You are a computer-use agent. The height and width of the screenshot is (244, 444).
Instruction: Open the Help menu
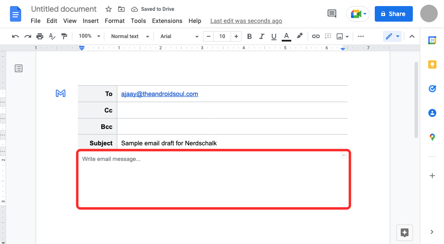tap(195, 21)
